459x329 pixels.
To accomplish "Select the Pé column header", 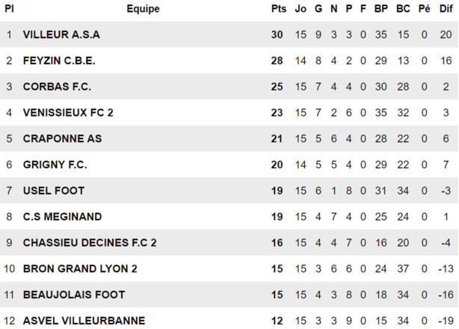I will tap(425, 9).
